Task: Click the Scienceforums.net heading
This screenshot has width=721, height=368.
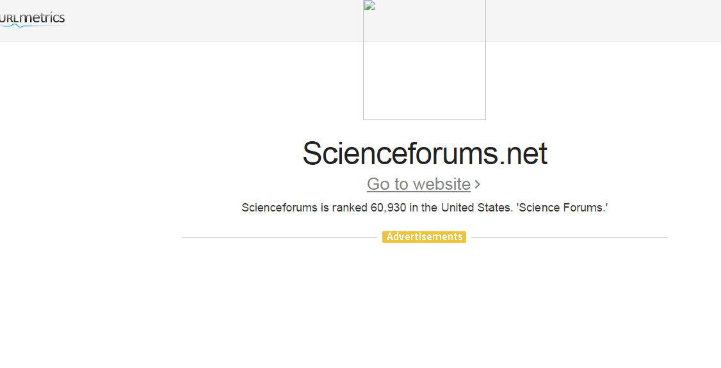Action: (x=425, y=153)
